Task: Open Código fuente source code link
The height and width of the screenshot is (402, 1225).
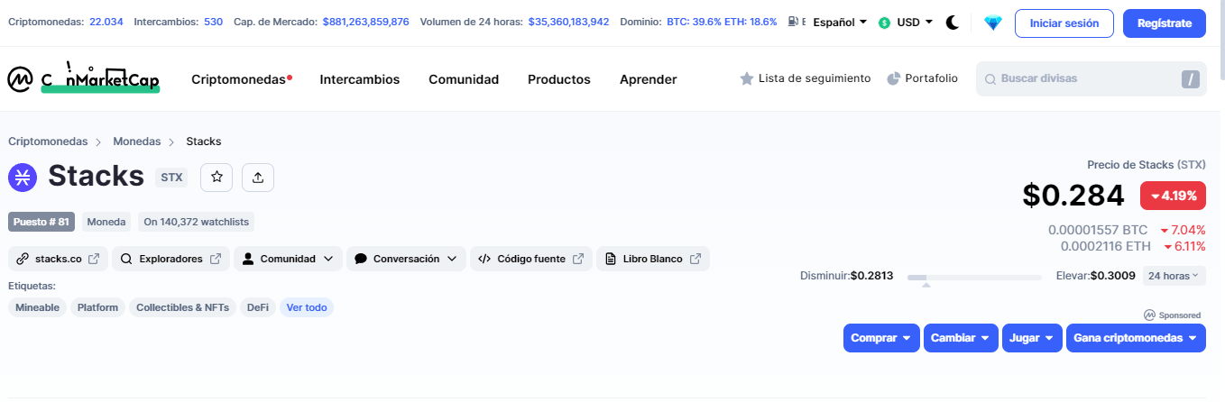Action: click(531, 259)
